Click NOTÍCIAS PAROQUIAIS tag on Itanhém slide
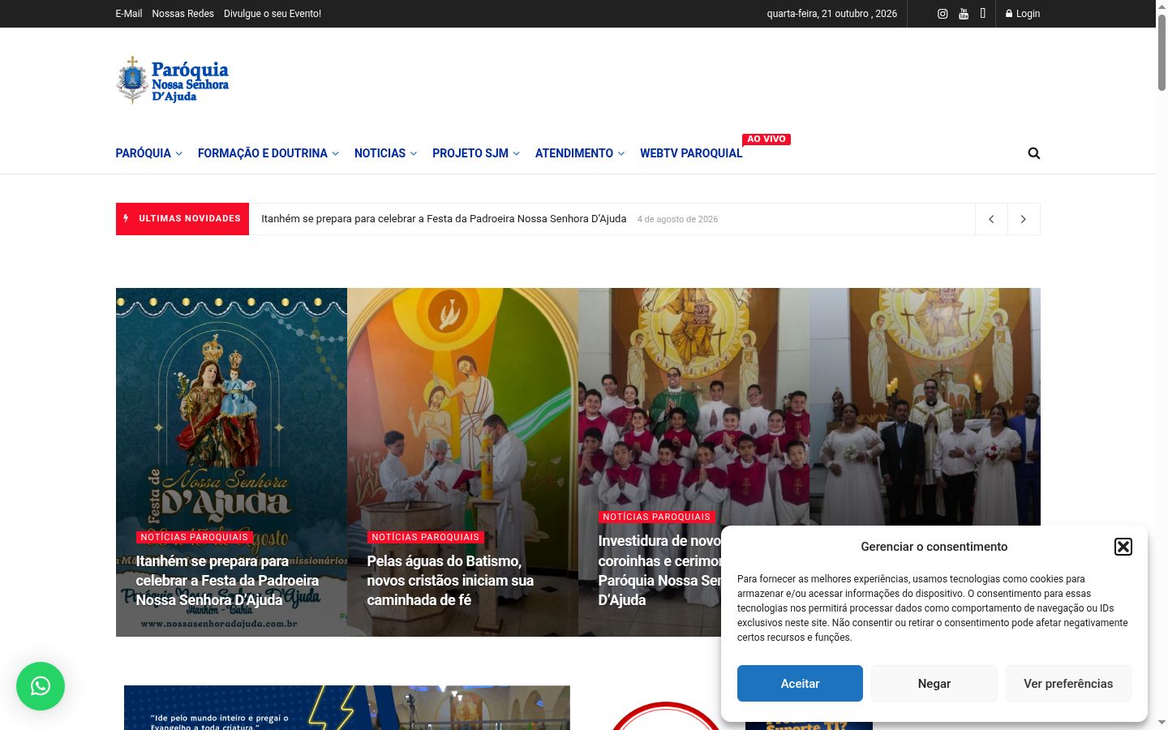Screen dimensions: 1168x730 [195, 537]
